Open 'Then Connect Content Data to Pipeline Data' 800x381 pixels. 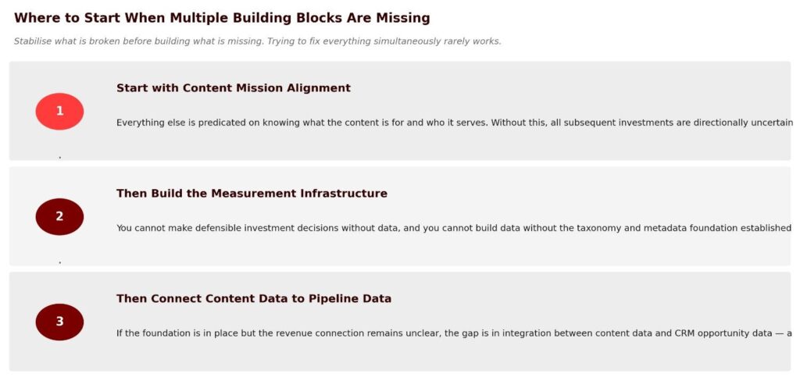pyautogui.click(x=254, y=299)
